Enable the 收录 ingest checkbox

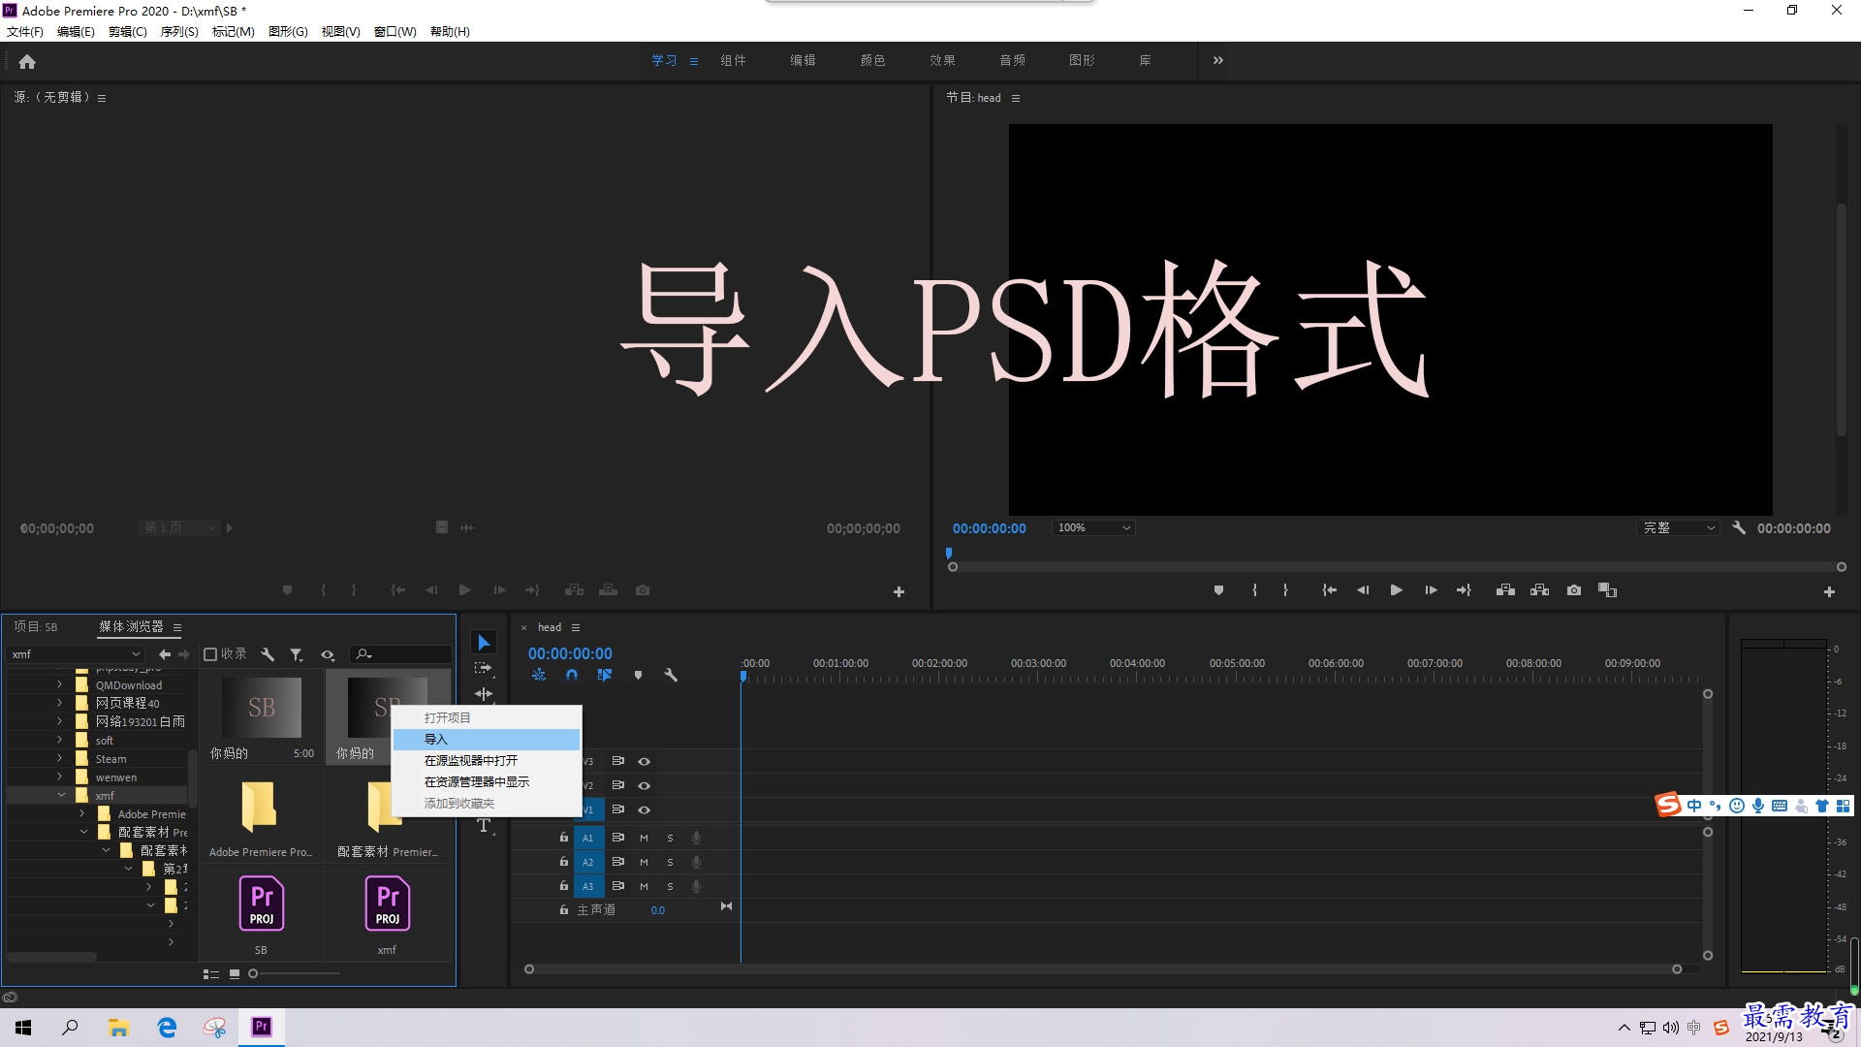[210, 654]
